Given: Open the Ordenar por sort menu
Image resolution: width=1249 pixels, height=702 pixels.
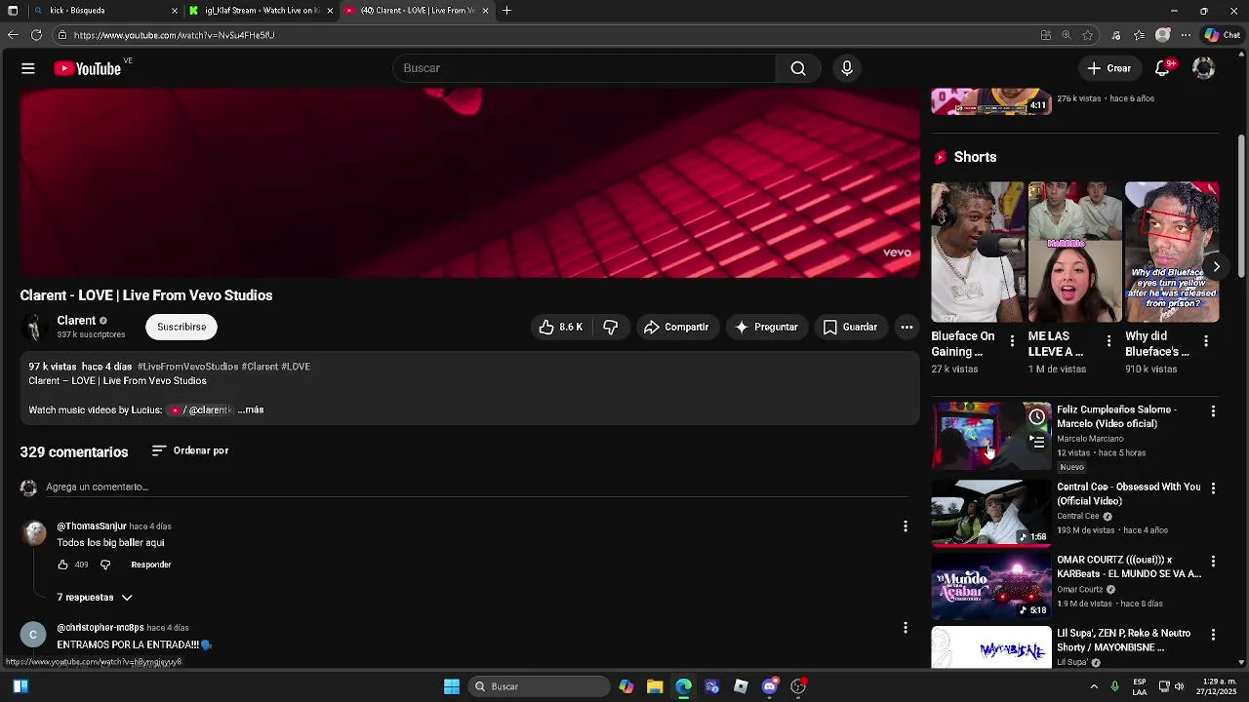Looking at the screenshot, I should coord(190,451).
